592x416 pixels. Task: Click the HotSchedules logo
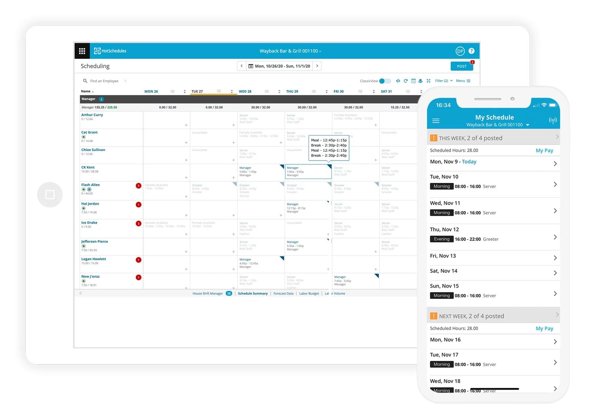click(x=110, y=51)
